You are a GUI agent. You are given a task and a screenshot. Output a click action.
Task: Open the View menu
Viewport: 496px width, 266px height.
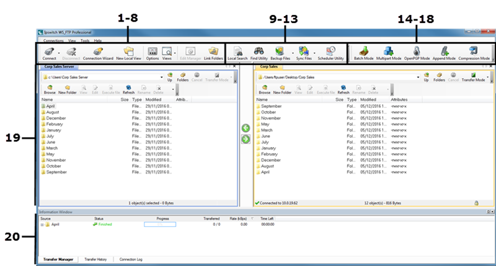72,41
